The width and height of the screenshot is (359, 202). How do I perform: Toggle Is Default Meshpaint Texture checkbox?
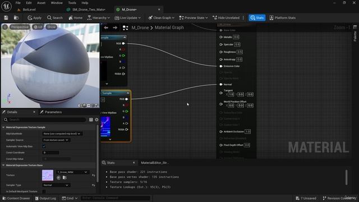44,191
